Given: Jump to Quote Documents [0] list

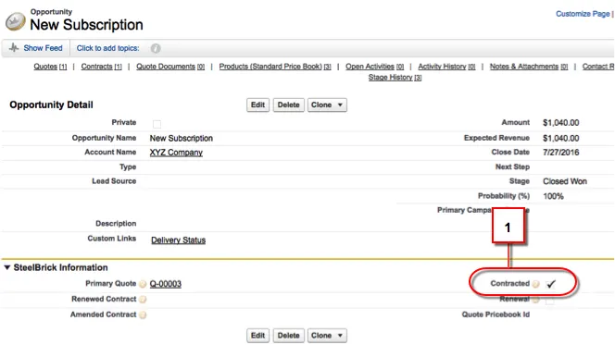Looking at the screenshot, I should tap(170, 67).
